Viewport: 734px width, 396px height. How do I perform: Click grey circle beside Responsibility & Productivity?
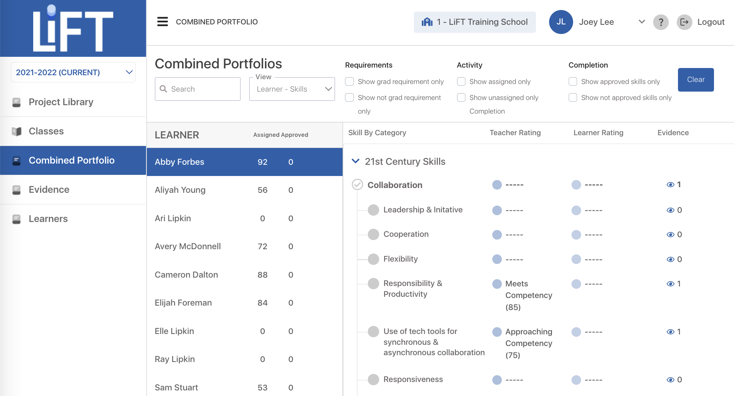373,284
